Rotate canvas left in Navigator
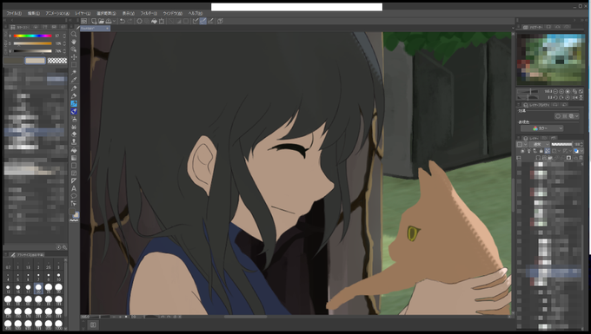This screenshot has height=334, width=591. tap(555, 97)
